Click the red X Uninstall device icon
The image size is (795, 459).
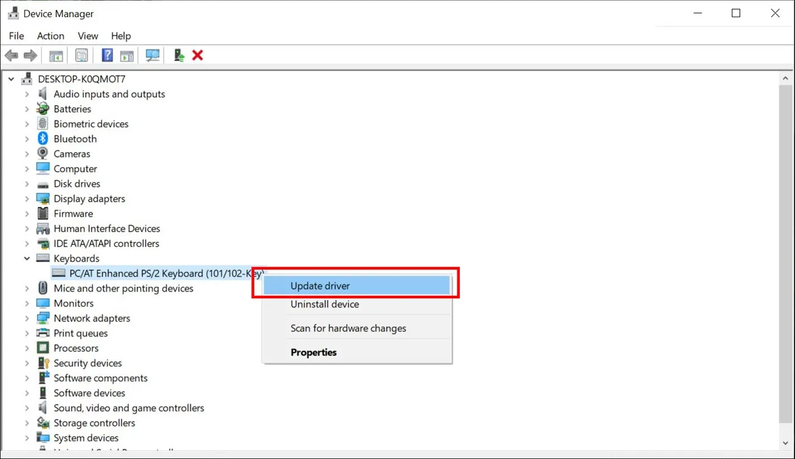(x=198, y=56)
